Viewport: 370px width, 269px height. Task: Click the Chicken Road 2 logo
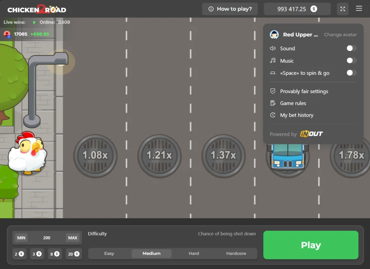pos(37,9)
